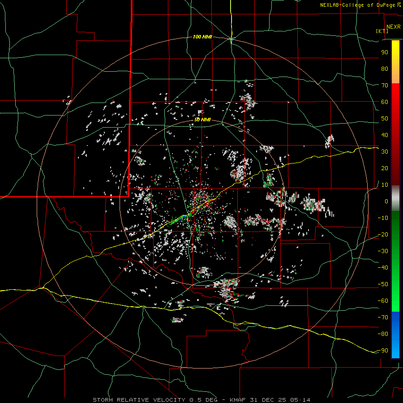403x403 pixels.
Task: Click the -40 value on the velocity scale
Action: [x=383, y=268]
